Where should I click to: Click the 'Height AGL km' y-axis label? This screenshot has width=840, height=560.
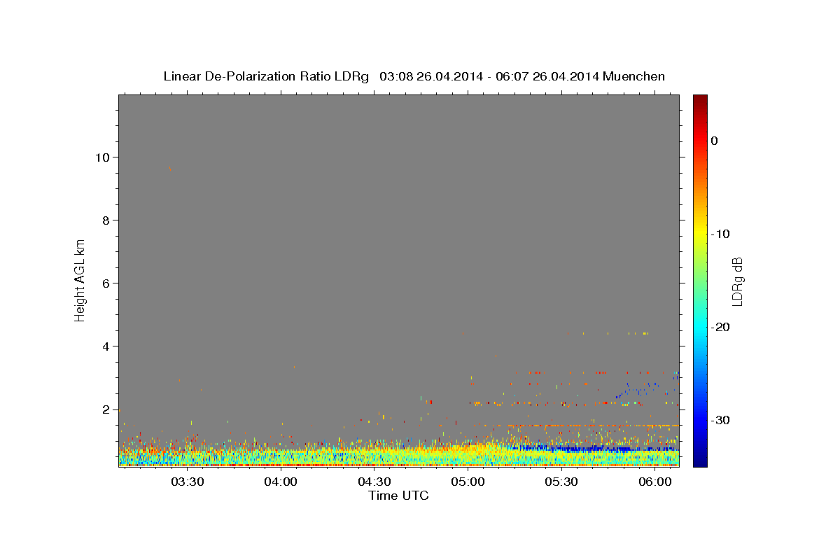pos(80,279)
